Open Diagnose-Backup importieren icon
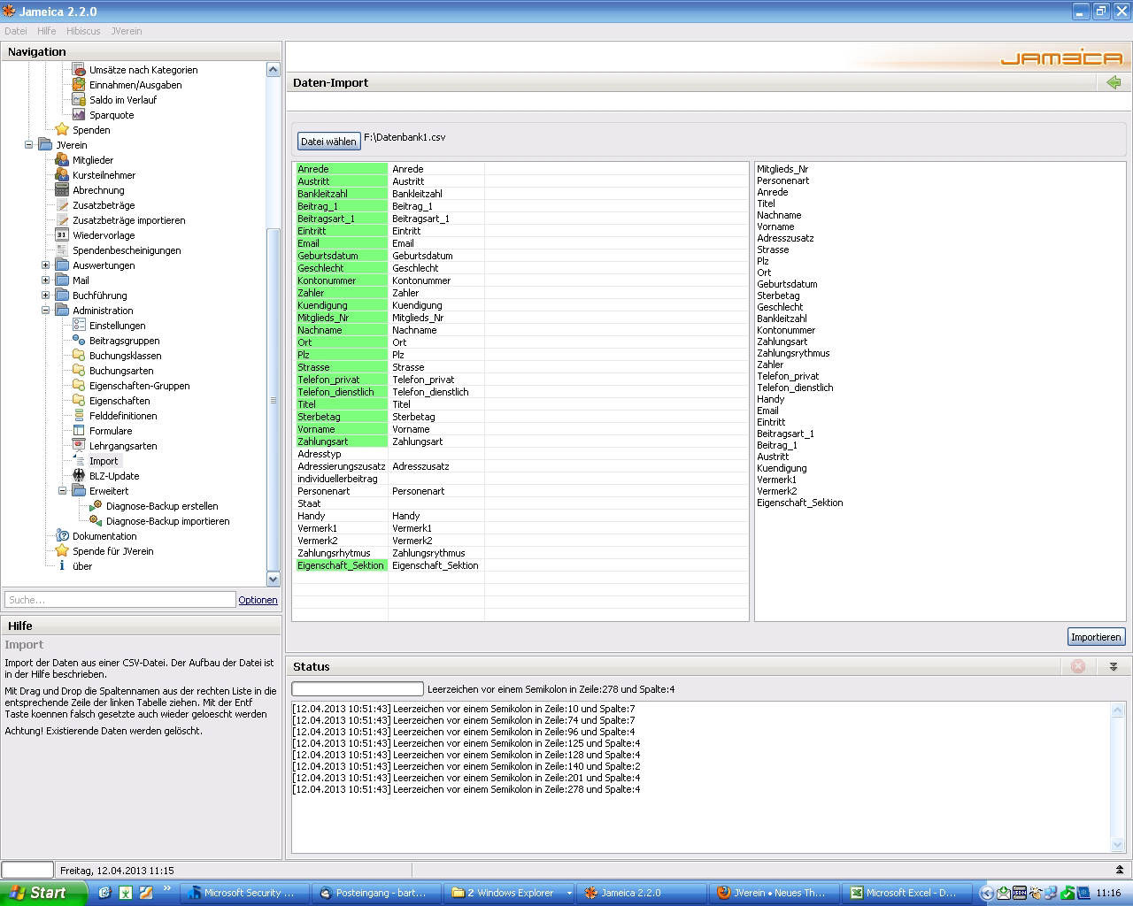Viewport: 1133px width, 906px height. coord(96,521)
